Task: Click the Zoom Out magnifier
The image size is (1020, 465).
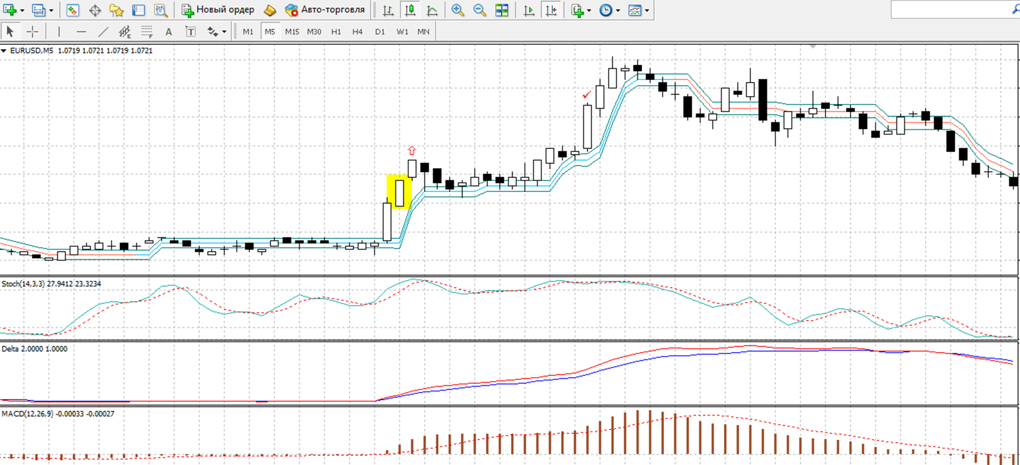Action: (480, 10)
